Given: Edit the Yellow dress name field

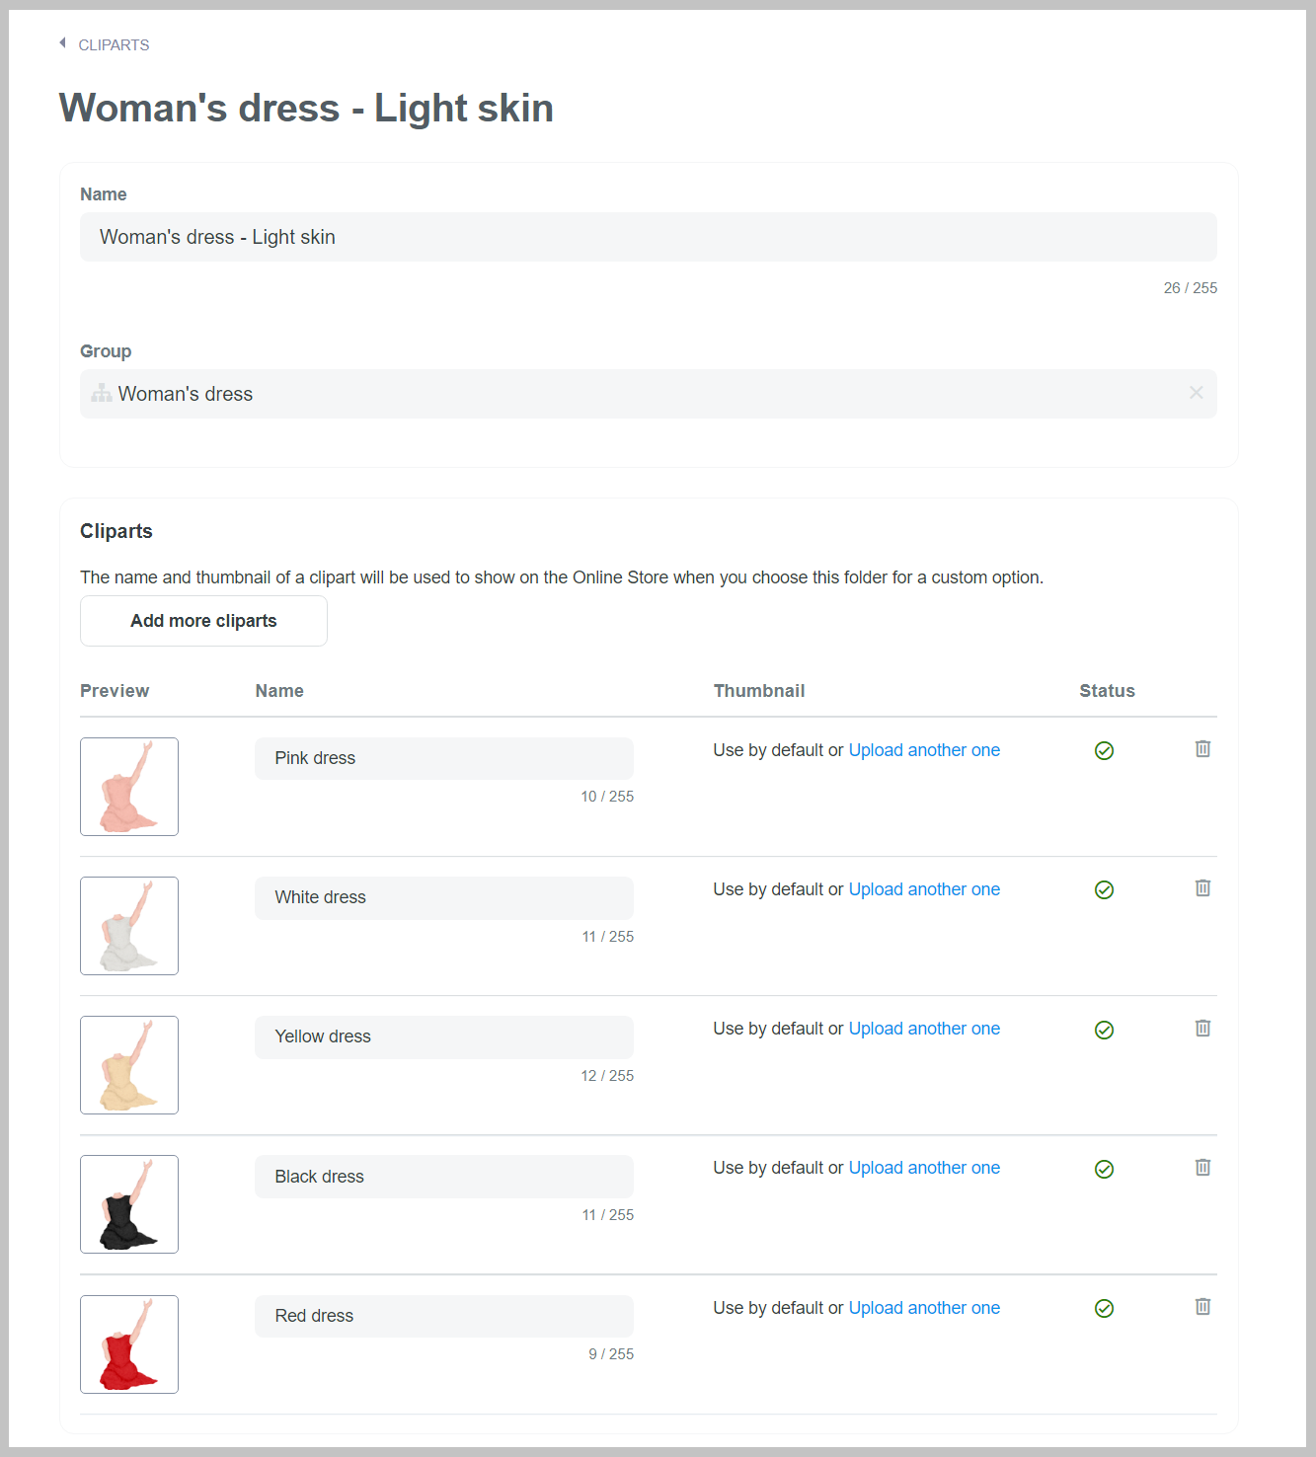Looking at the screenshot, I should pyautogui.click(x=444, y=1036).
